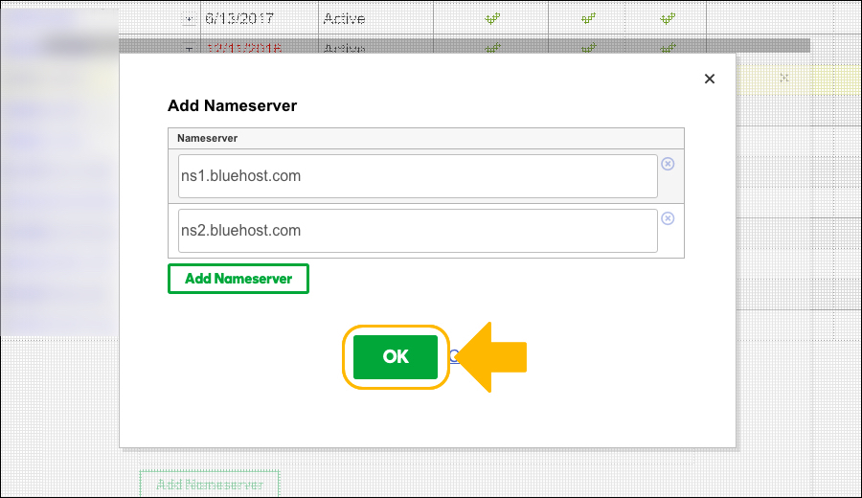Screen dimensions: 862x498
Task: Click the ns2.bluehost.com nameserver field
Action: [418, 231]
